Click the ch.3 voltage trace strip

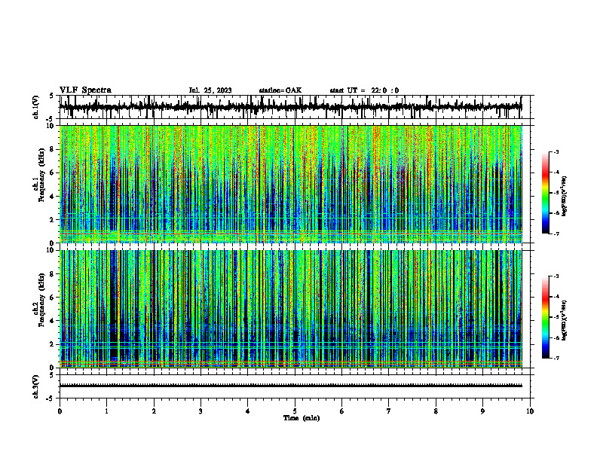pos(291,386)
